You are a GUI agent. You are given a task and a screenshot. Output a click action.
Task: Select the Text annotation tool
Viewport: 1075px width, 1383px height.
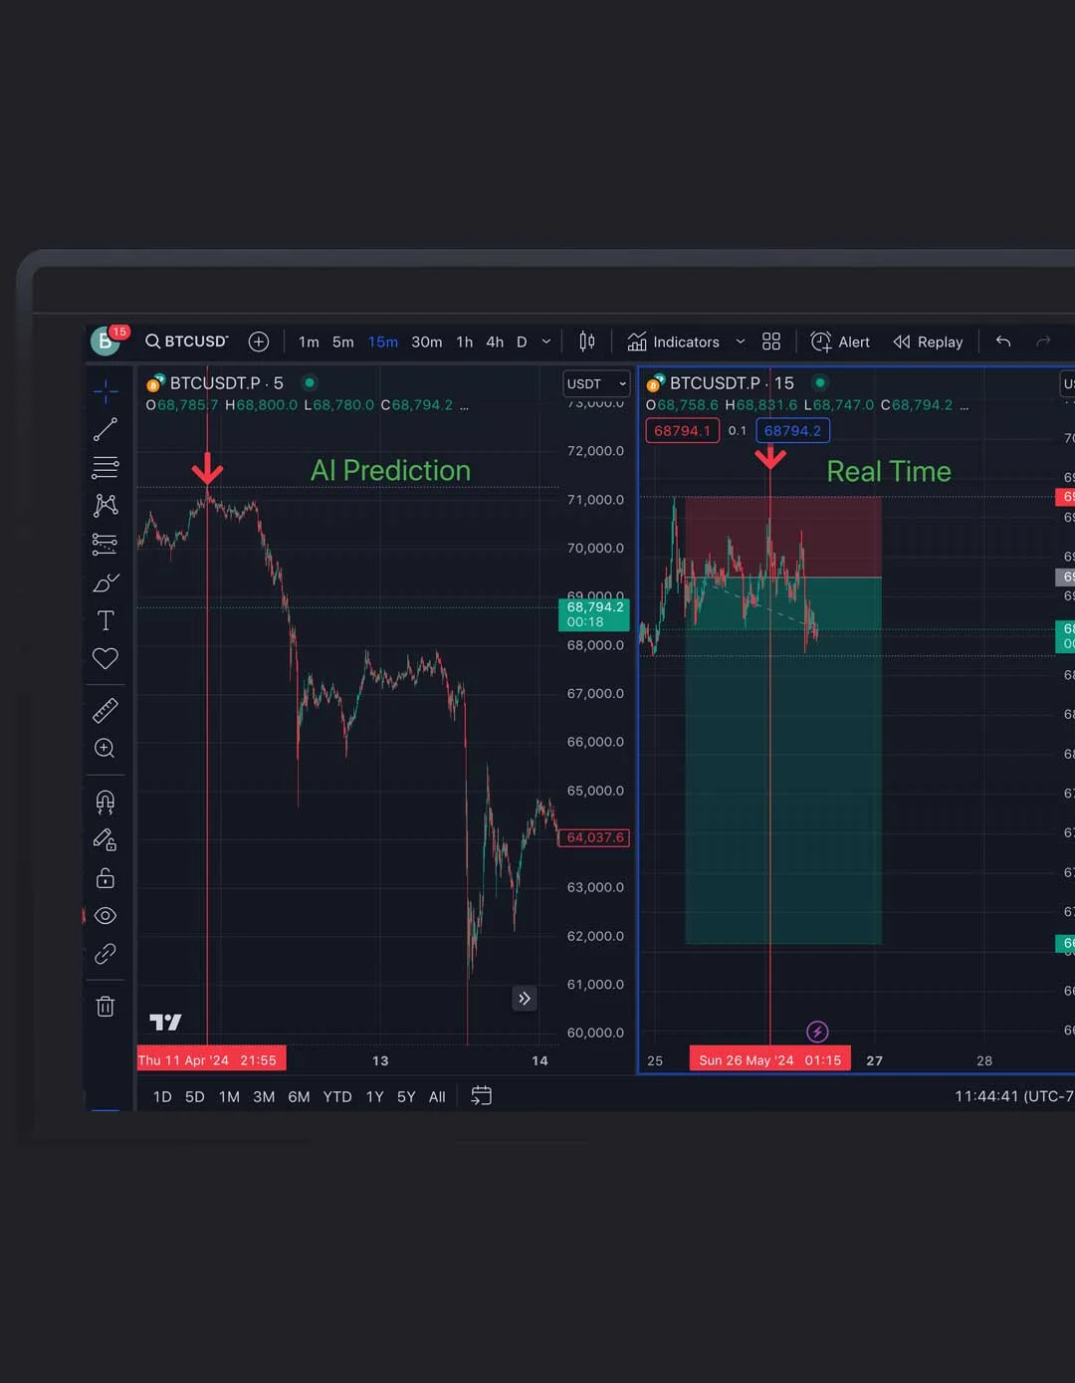(x=105, y=619)
